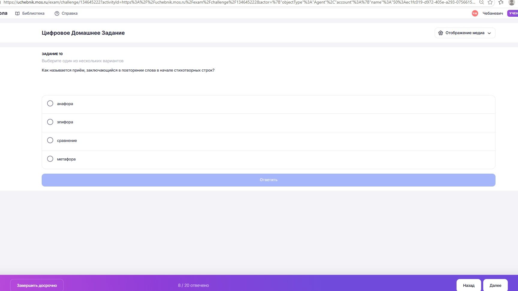
Task: Go back with the Назад button
Action: pos(469,285)
